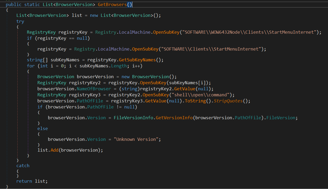Click the FileVersion property at line end

[281, 118]
